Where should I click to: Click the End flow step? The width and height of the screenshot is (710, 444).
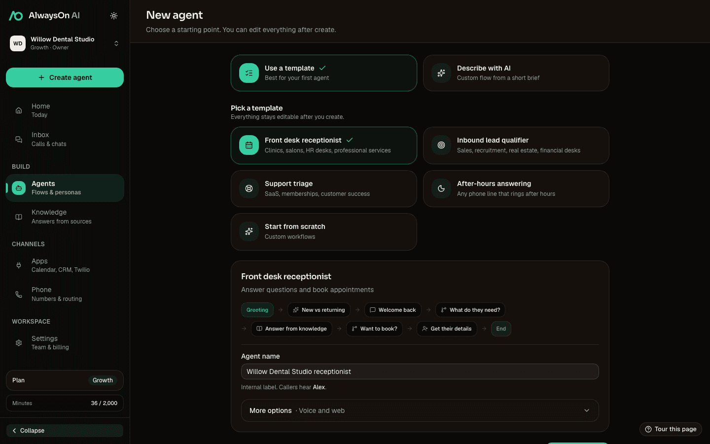501,329
